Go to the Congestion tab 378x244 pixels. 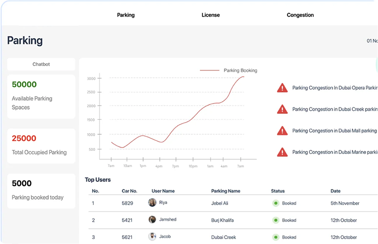(x=300, y=15)
